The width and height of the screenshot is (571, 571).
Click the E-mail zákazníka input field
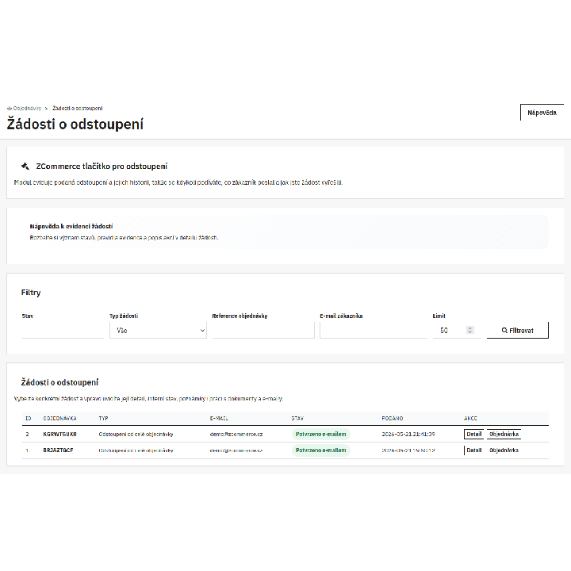click(374, 330)
